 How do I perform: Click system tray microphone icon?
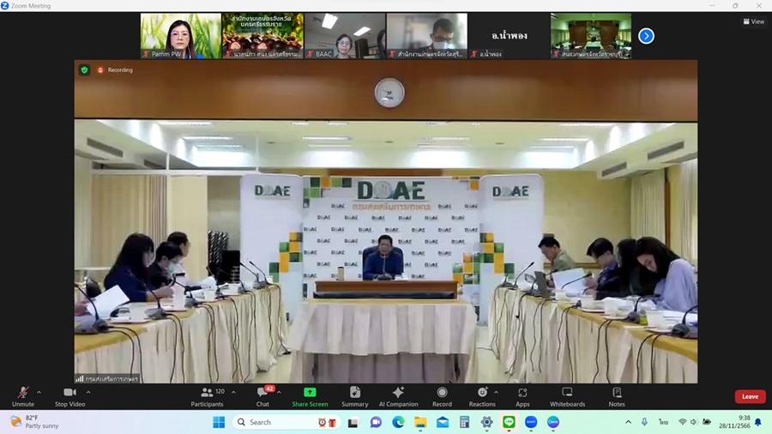click(x=644, y=422)
